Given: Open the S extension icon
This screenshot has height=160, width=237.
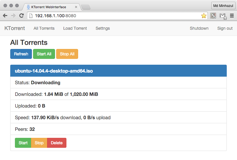Looking at the screenshot, I should tap(213, 15).
